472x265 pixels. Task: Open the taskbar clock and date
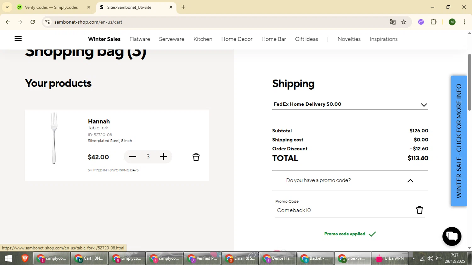click(455, 258)
